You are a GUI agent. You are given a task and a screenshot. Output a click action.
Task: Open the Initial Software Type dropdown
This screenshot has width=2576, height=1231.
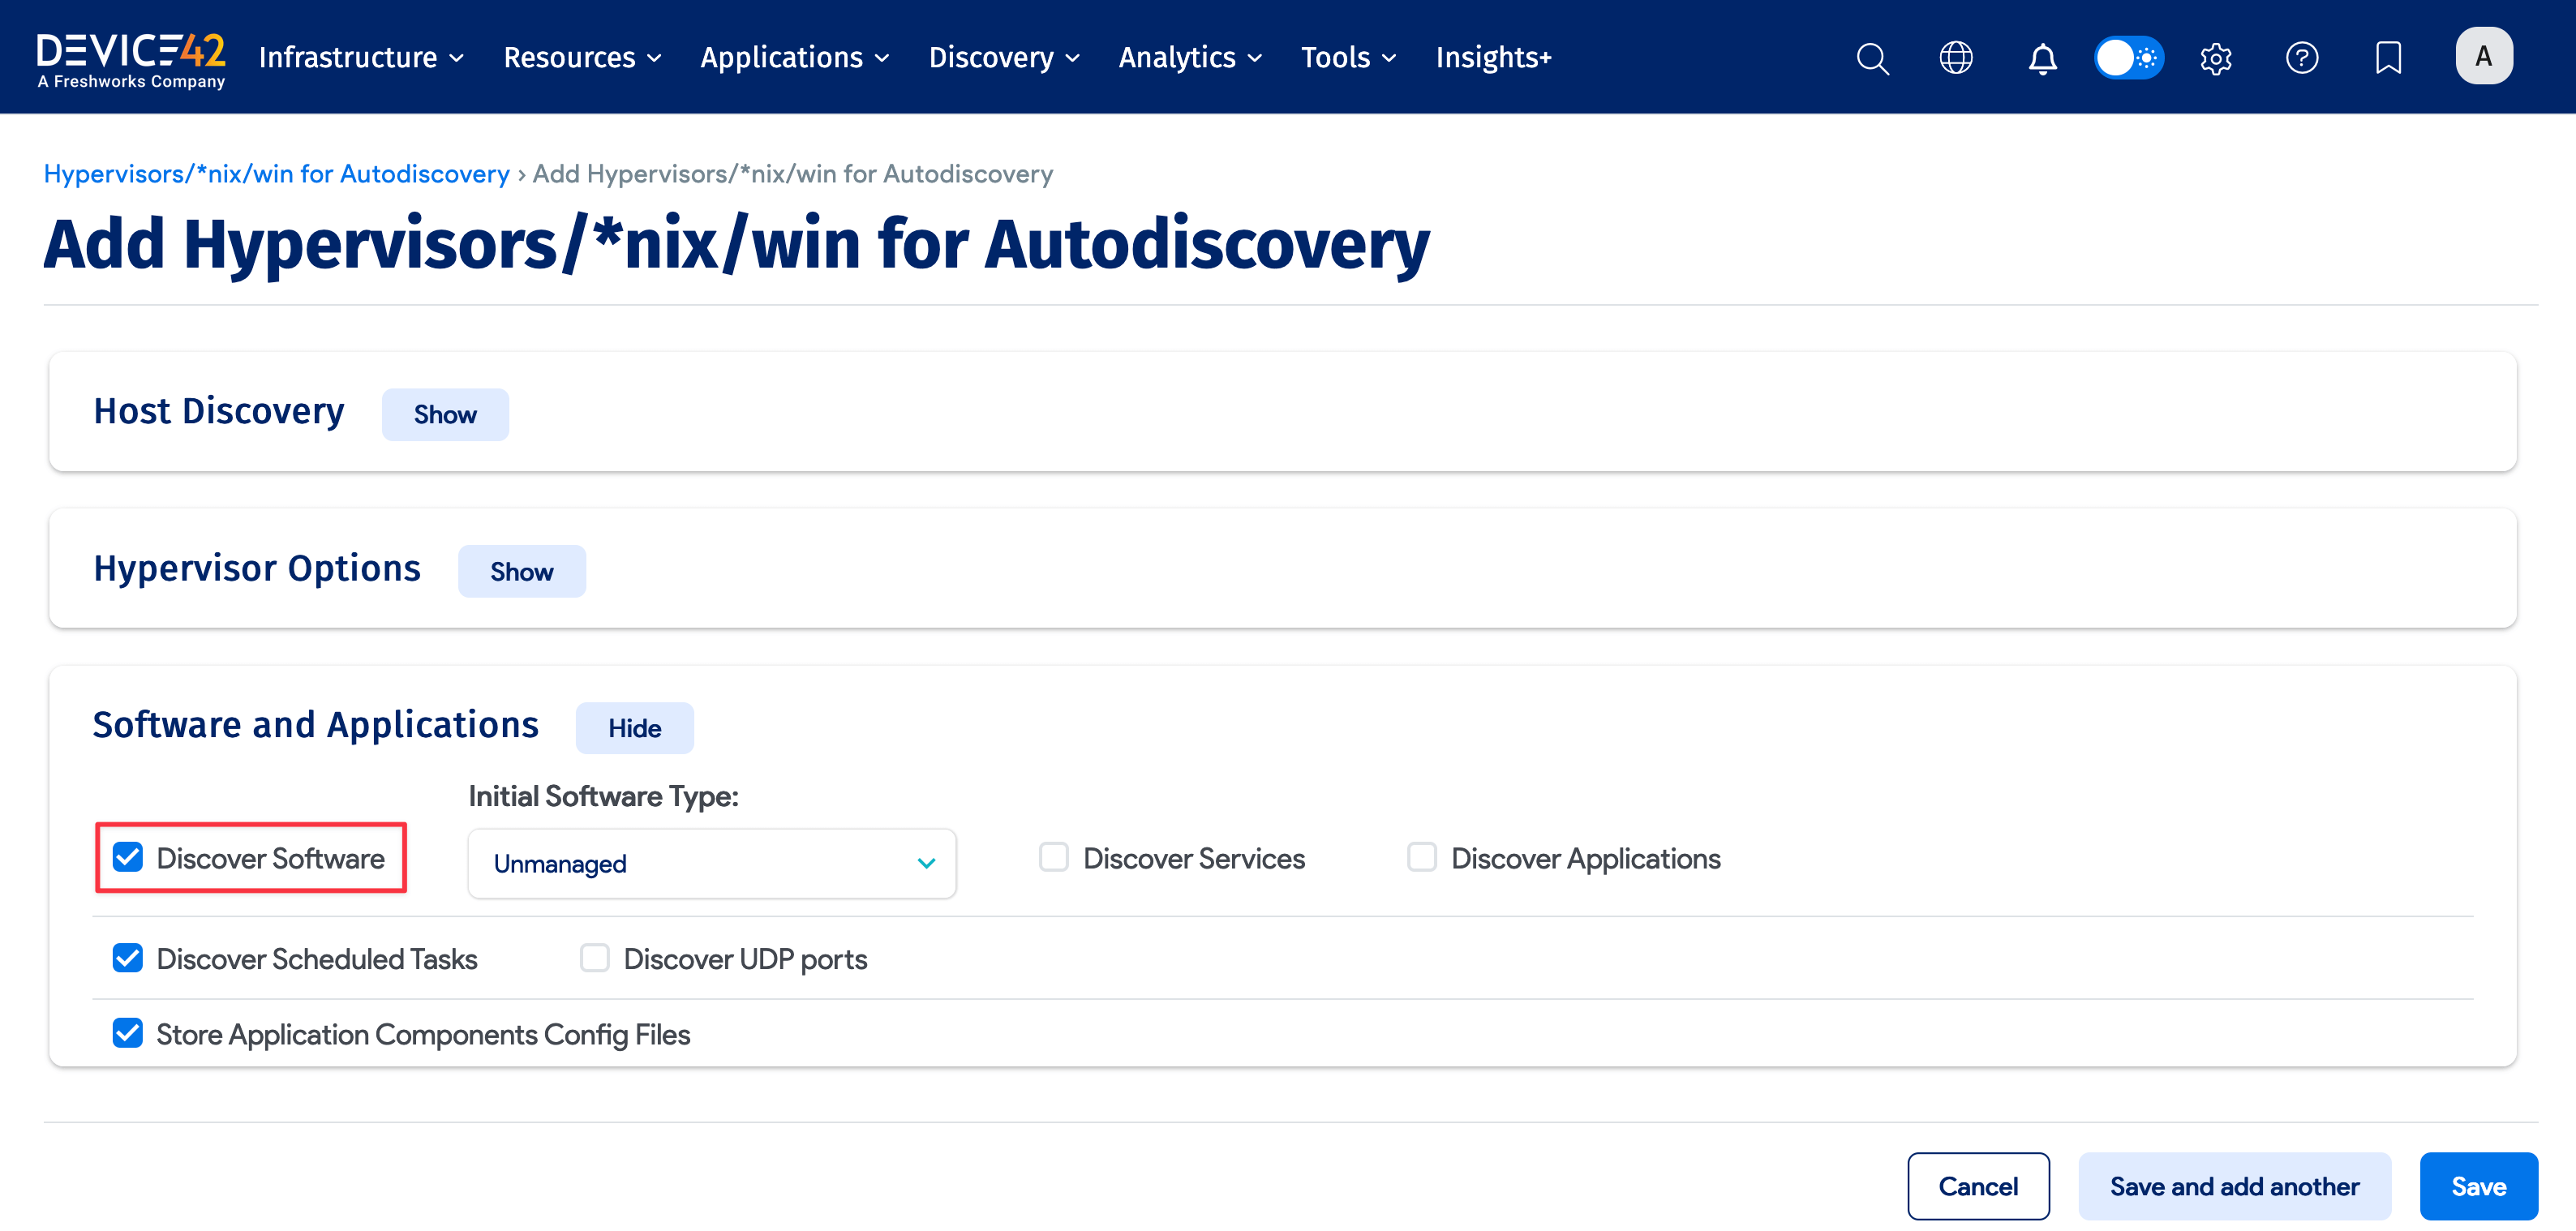711,863
